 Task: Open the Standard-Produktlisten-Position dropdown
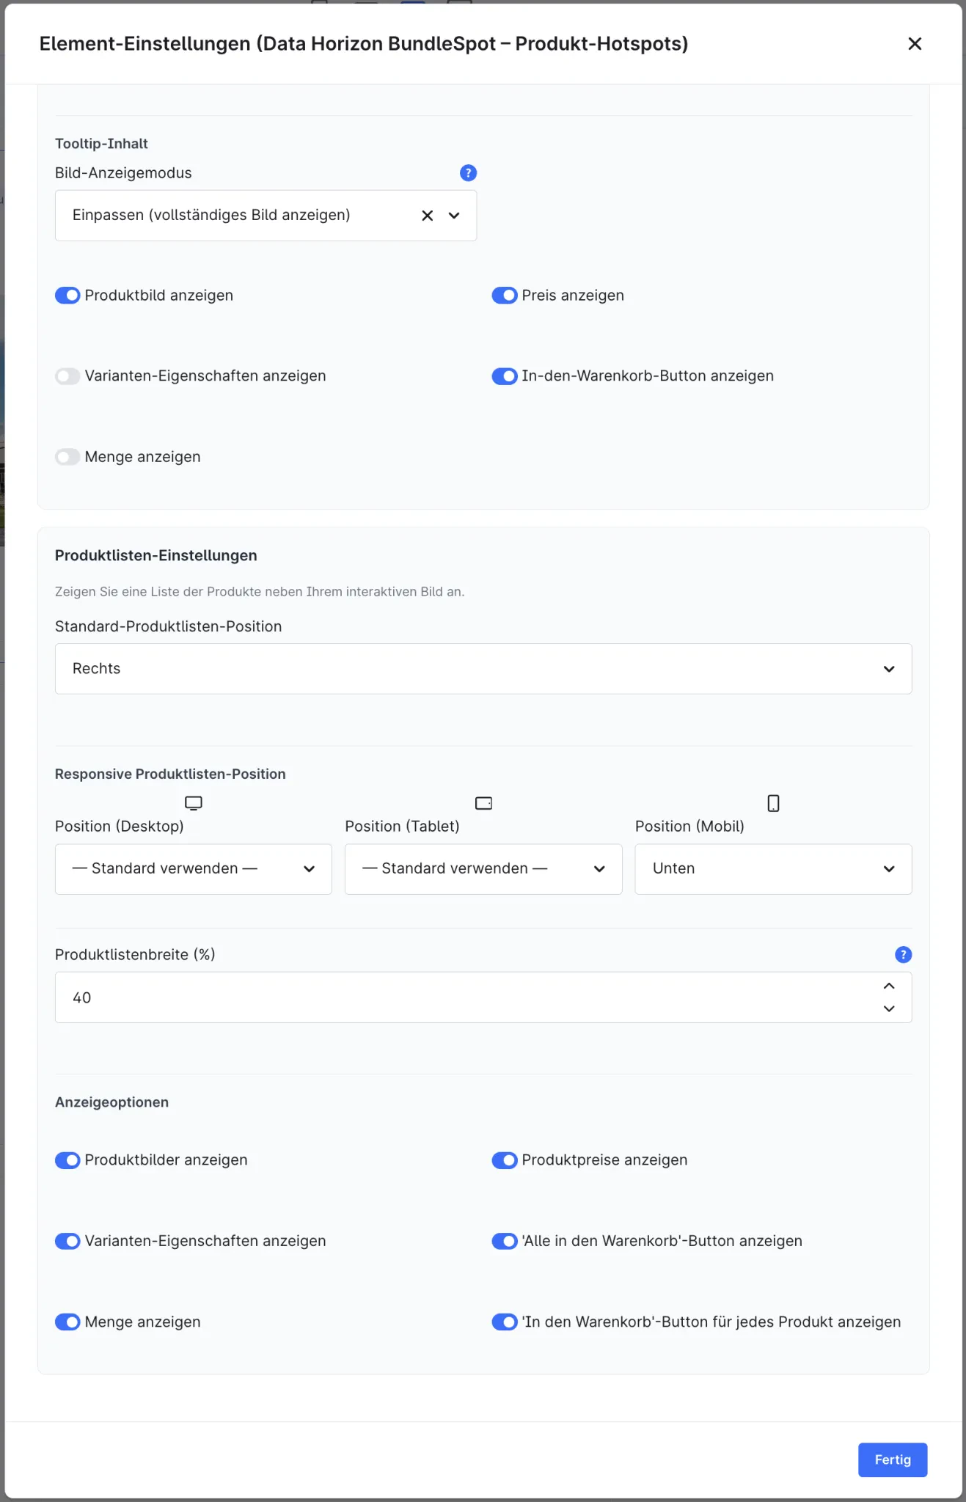click(x=483, y=669)
